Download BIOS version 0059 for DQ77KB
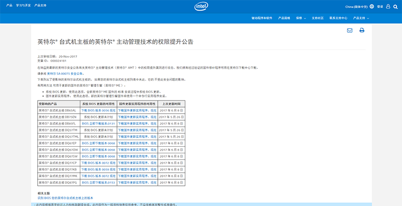The width and height of the screenshot is (402, 206). pyautogui.click(x=98, y=169)
